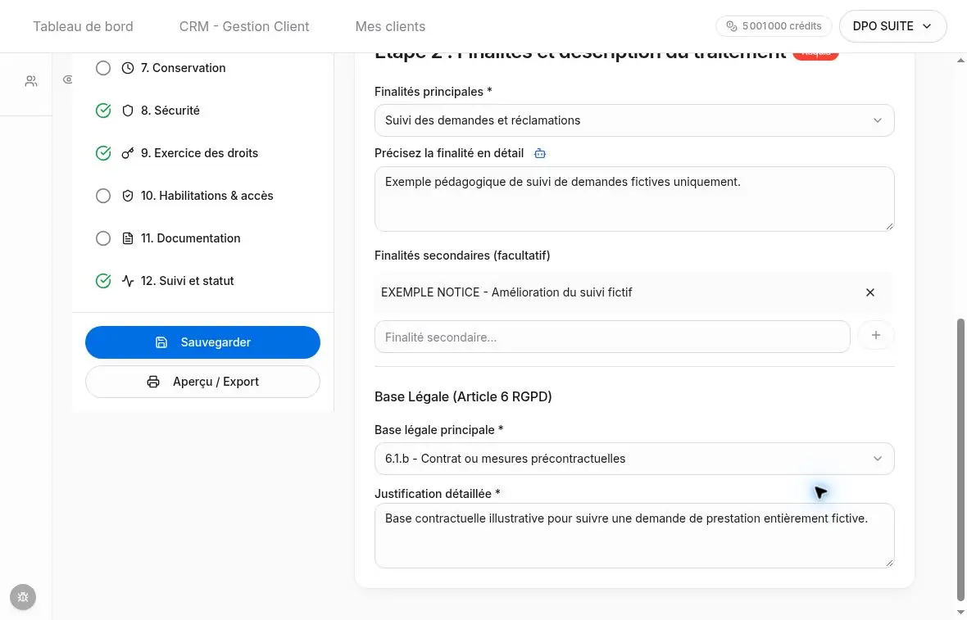Open Mes clients tab
The height and width of the screenshot is (620, 967).
(x=390, y=26)
